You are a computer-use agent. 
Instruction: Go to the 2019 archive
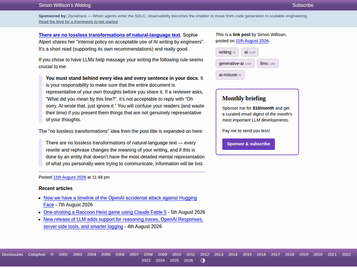point(304,255)
